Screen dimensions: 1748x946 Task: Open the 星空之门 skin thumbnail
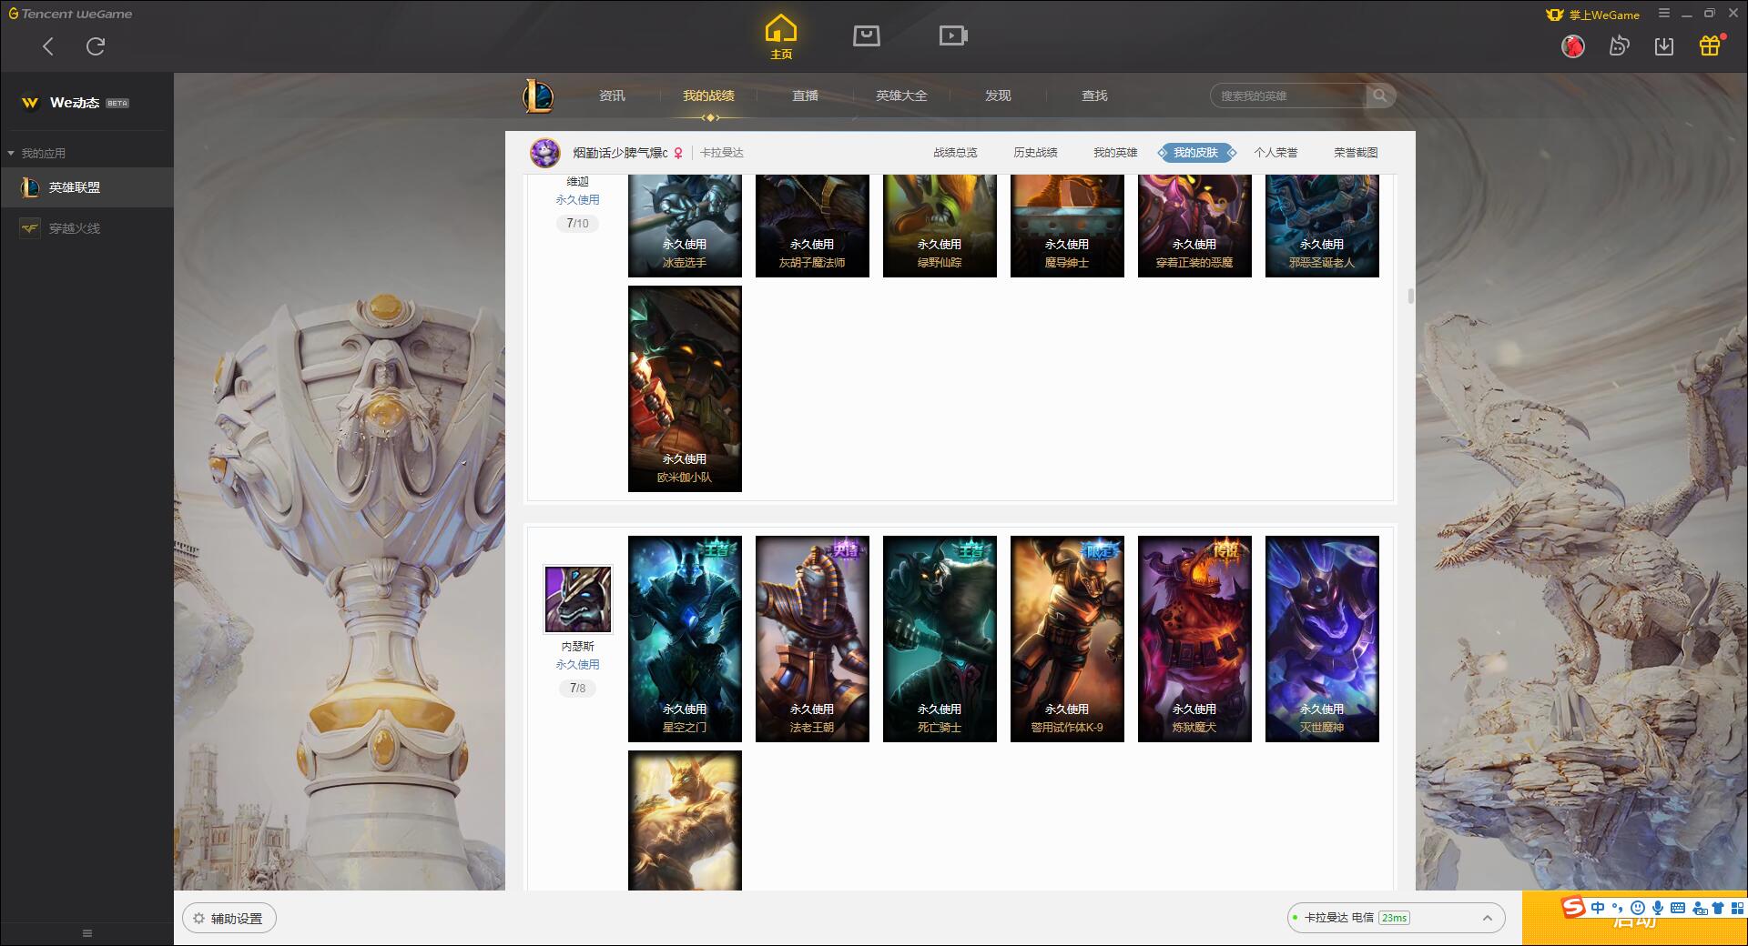click(685, 639)
